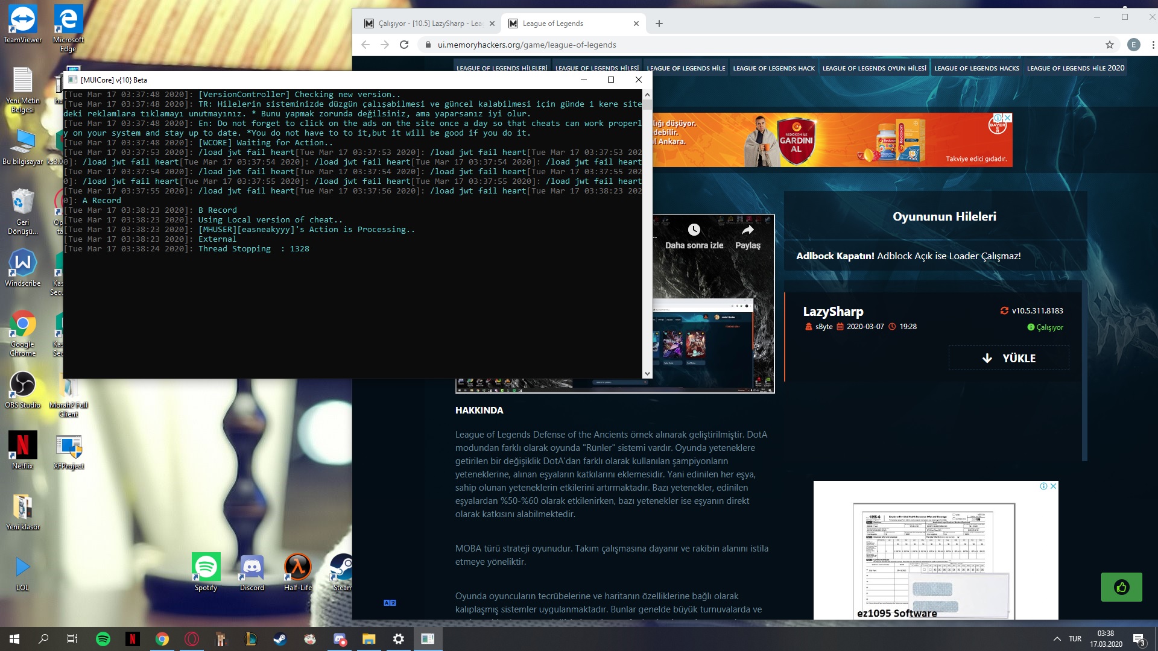Image resolution: width=1158 pixels, height=651 pixels.
Task: Go back in Chrome browser
Action: click(x=365, y=45)
